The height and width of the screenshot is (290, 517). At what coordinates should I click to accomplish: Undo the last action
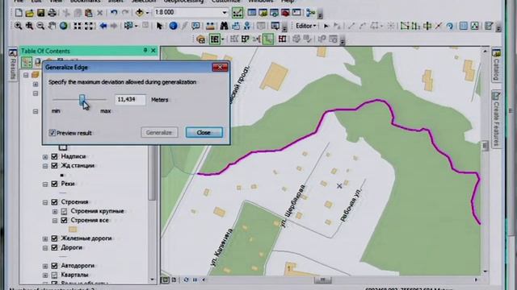pos(114,13)
